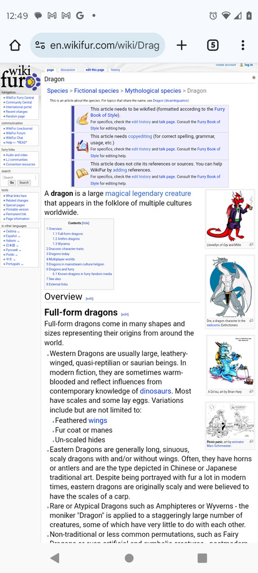Click the Go search button
This screenshot has height=573, width=258.
point(11,183)
